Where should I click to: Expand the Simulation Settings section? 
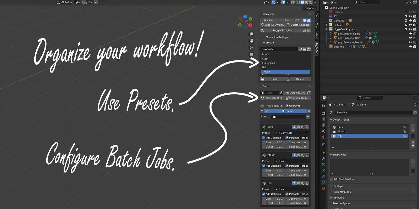tap(277, 37)
